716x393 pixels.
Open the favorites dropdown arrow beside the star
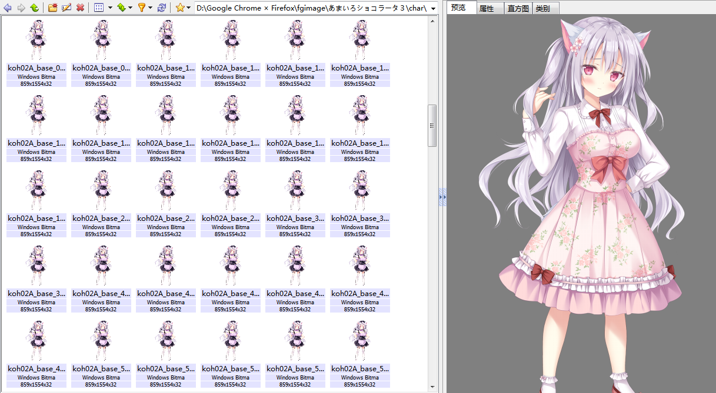[188, 8]
